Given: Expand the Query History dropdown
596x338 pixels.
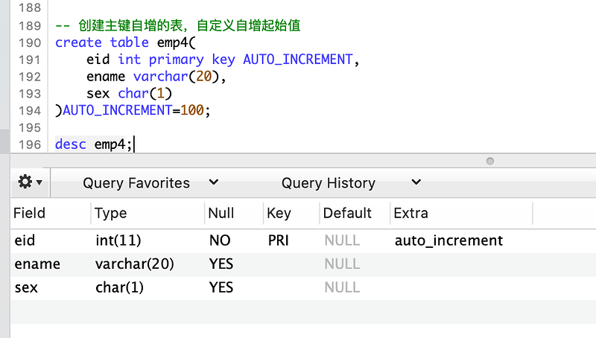Looking at the screenshot, I should click(x=351, y=182).
